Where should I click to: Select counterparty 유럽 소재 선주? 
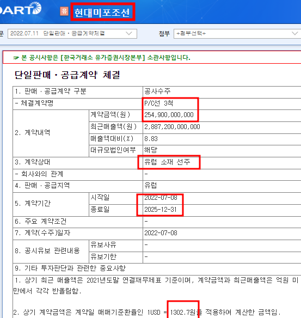[167, 162]
